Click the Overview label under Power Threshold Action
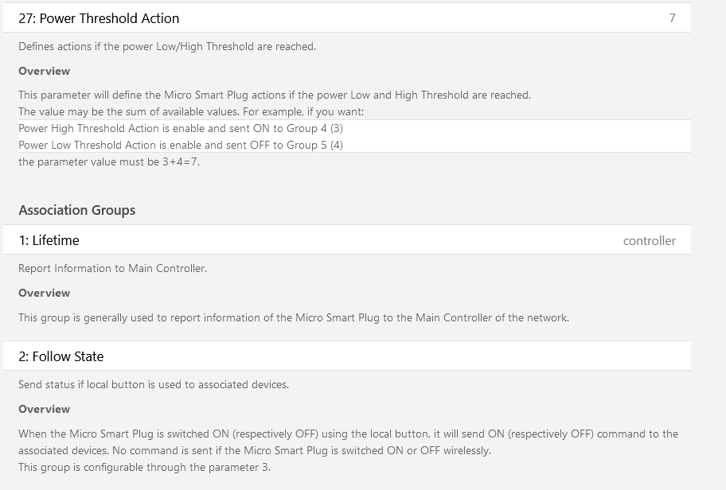The width and height of the screenshot is (726, 490). [x=44, y=72]
